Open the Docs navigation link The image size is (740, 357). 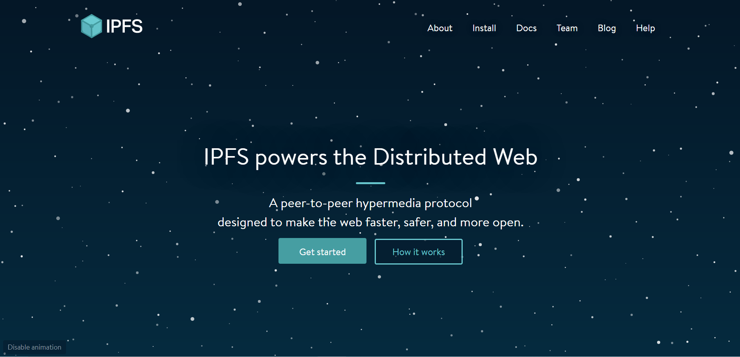point(526,28)
